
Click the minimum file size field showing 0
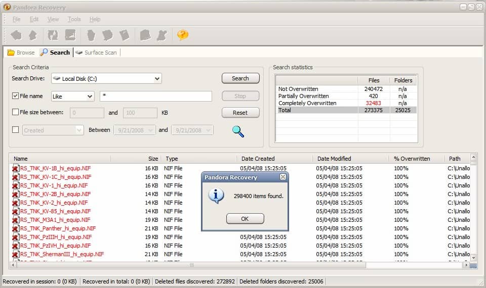87,113
